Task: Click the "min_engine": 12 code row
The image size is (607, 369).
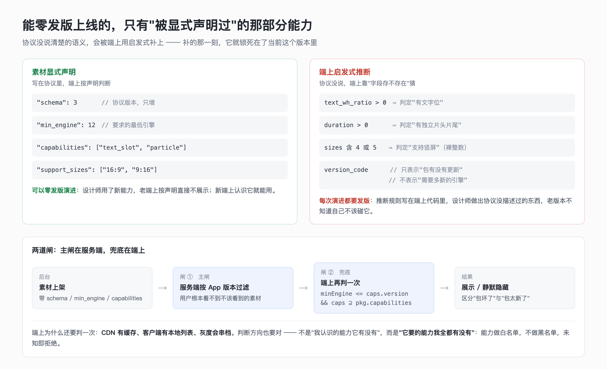Action: coord(160,125)
